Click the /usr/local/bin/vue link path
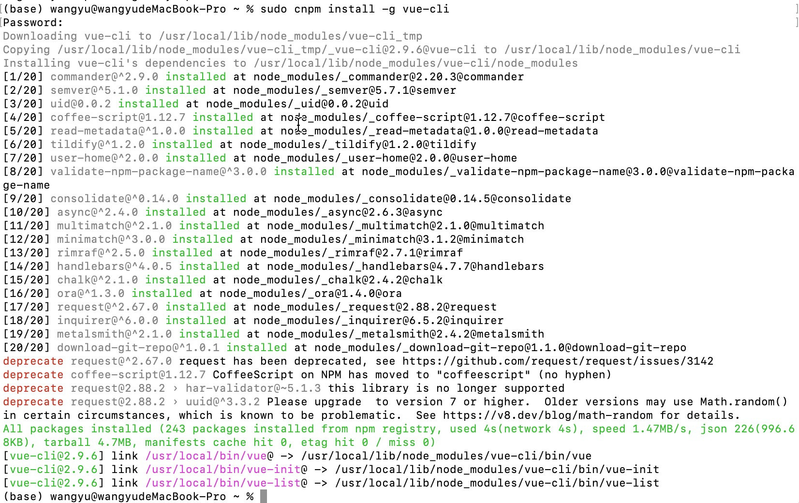 click(206, 456)
